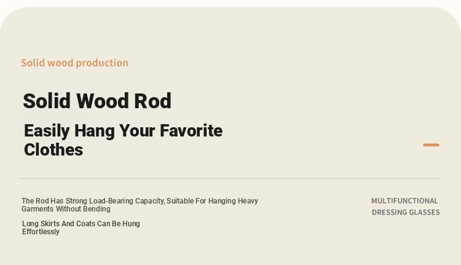Image resolution: width=461 pixels, height=265 pixels.
Task: Click the "Garments Without Bending" text line
Action: click(x=66, y=209)
